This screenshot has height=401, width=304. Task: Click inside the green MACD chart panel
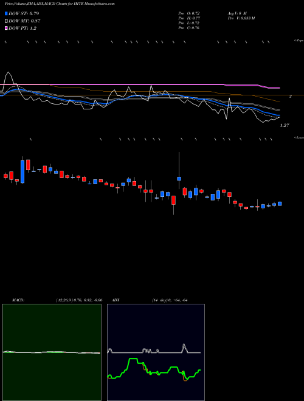pos(52,352)
